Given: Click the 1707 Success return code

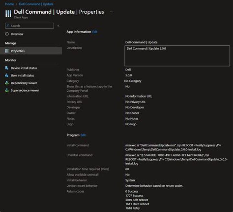Looking at the screenshot, I should (x=134, y=195).
